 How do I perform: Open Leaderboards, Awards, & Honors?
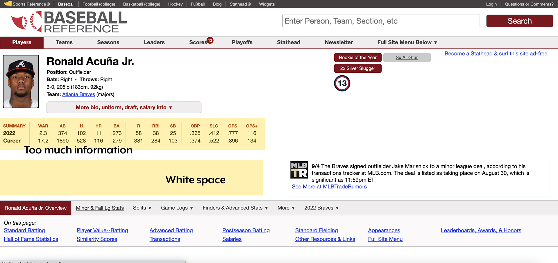[x=481, y=230]
